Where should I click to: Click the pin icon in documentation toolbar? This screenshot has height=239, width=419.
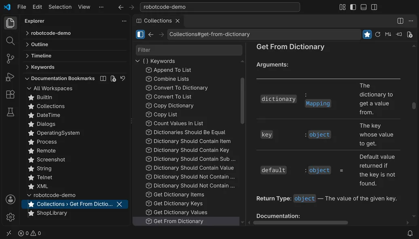click(399, 34)
